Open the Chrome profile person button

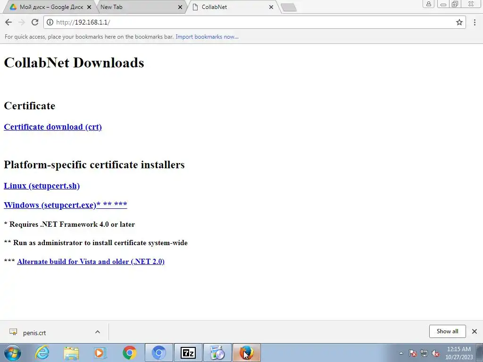428,4
